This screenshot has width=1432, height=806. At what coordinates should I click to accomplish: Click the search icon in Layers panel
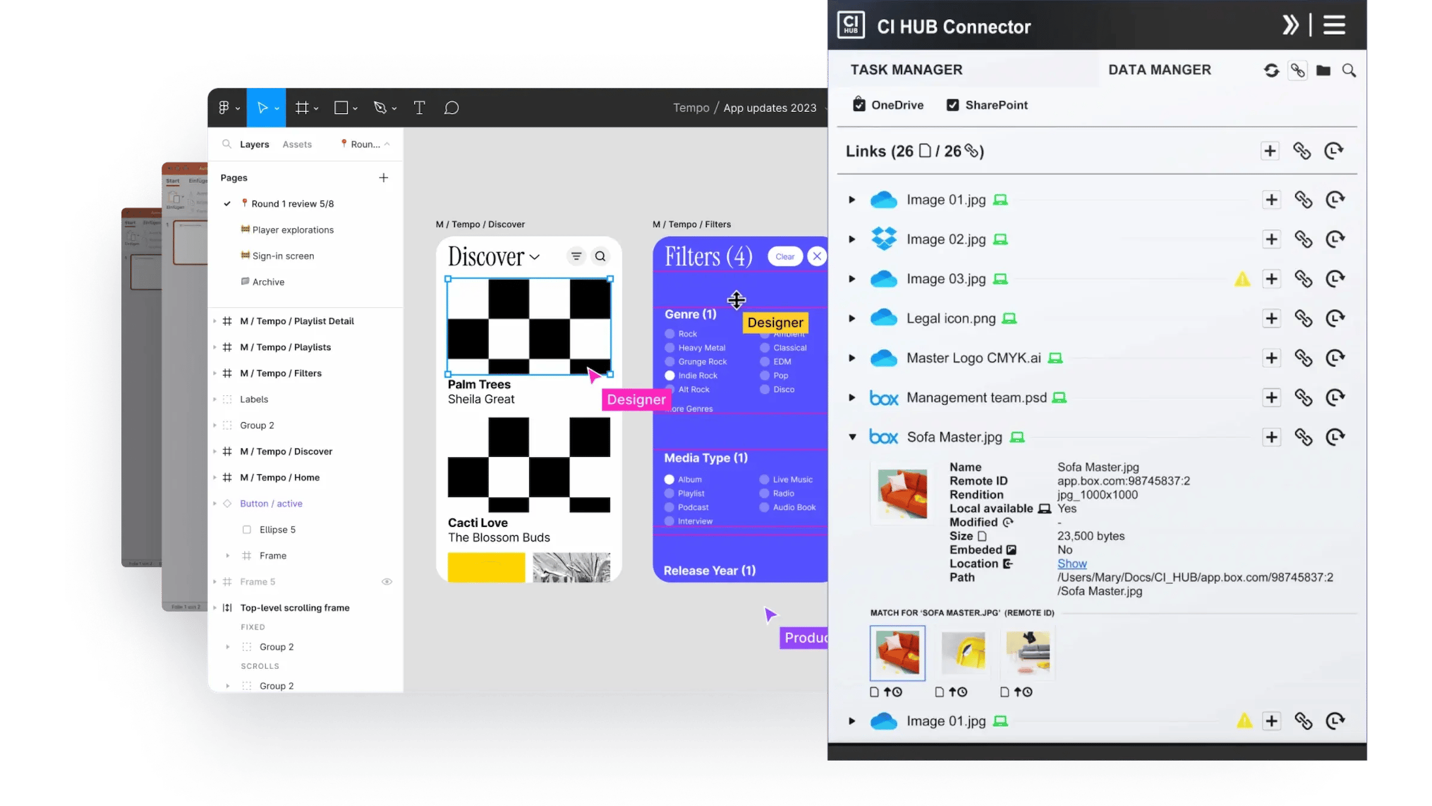tap(226, 144)
